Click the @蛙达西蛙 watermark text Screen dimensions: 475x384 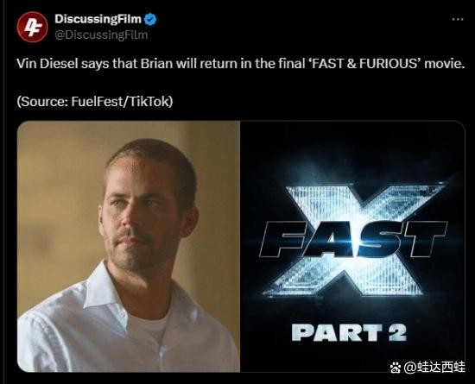point(434,368)
